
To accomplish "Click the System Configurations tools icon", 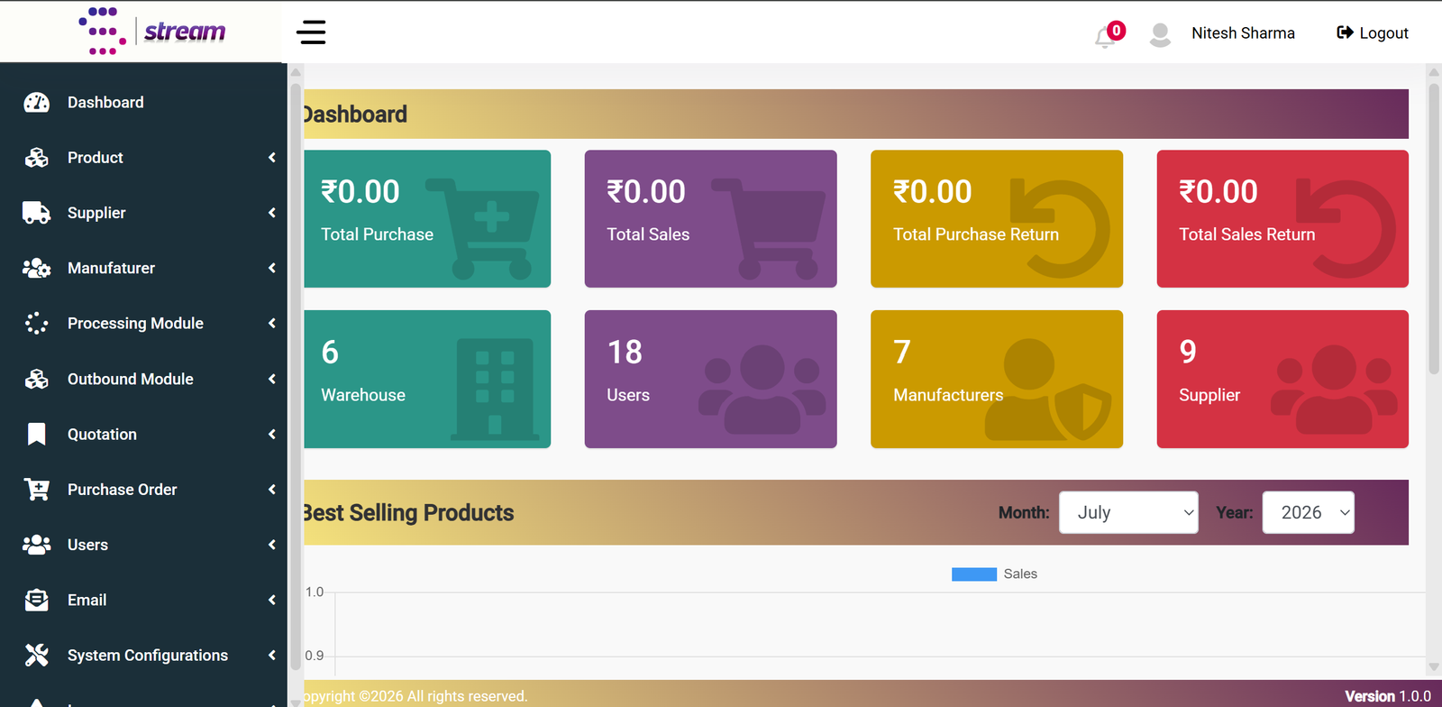I will click(x=37, y=655).
